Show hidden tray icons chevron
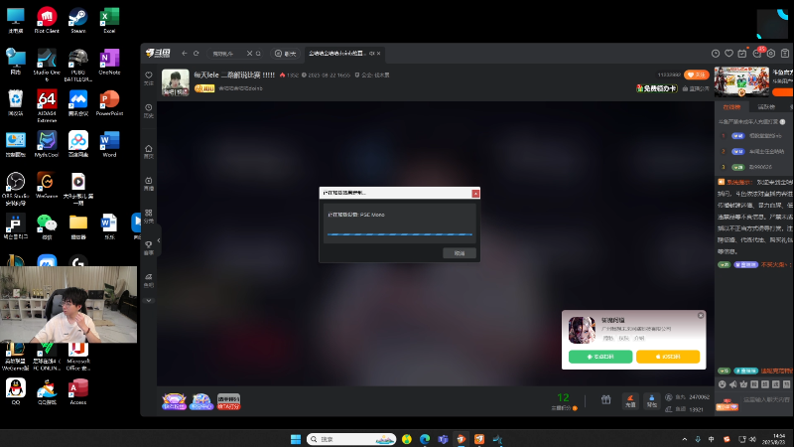794x447 pixels. click(685, 439)
